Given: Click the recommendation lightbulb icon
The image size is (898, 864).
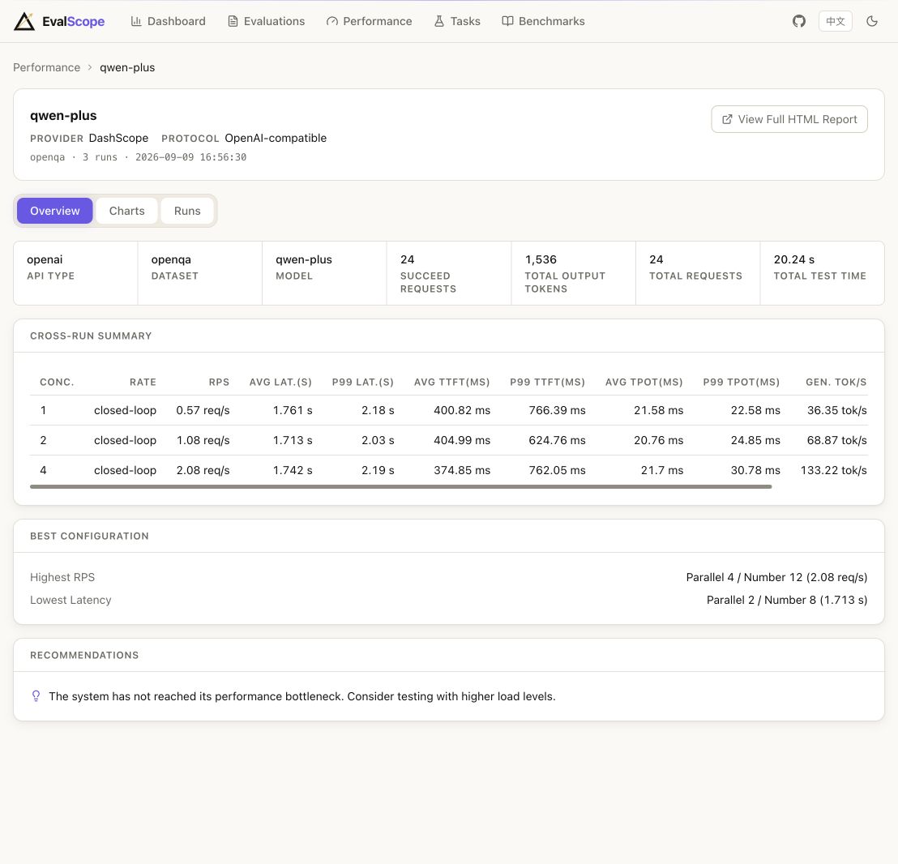Looking at the screenshot, I should pos(36,695).
